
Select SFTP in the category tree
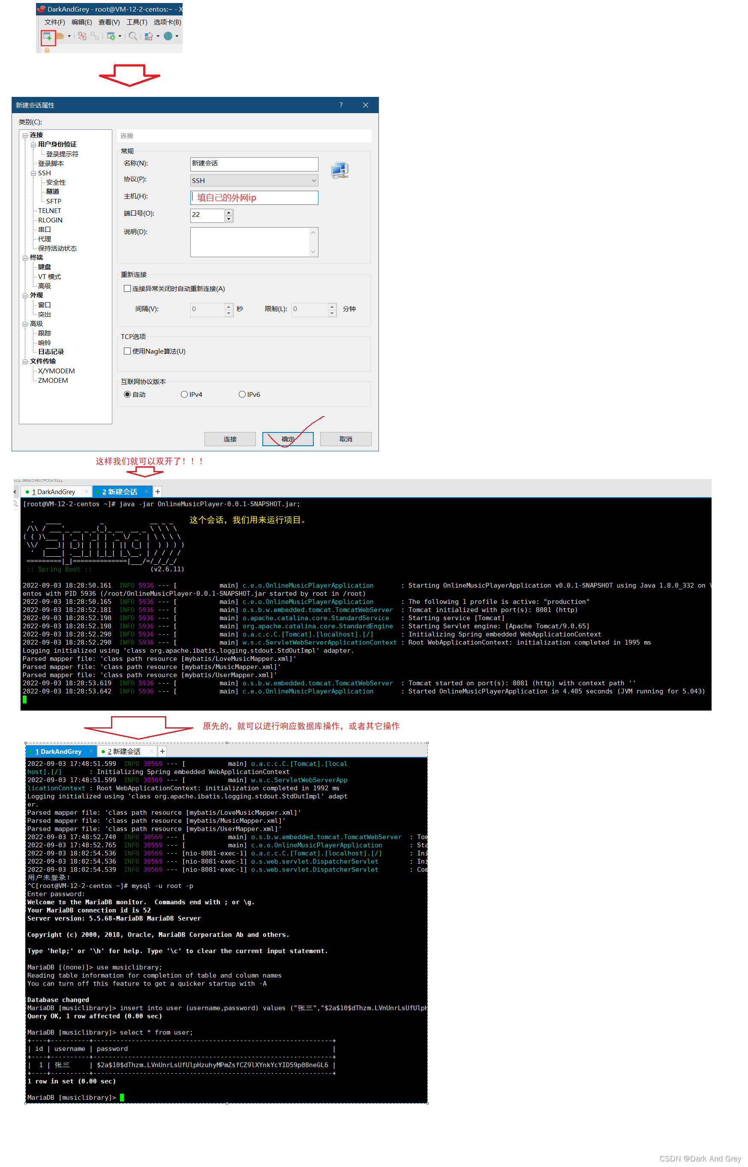[54, 201]
